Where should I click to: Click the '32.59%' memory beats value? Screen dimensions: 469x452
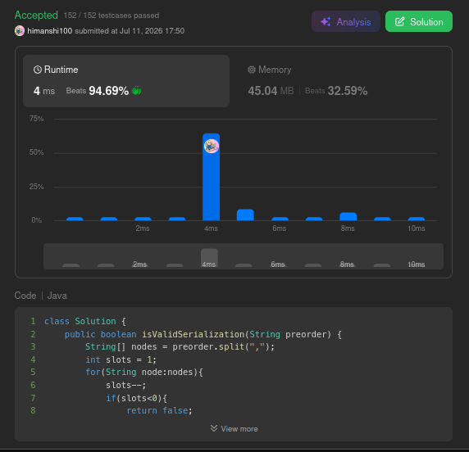(348, 91)
